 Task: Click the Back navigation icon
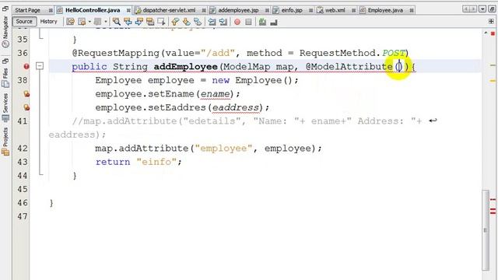tap(82, 22)
